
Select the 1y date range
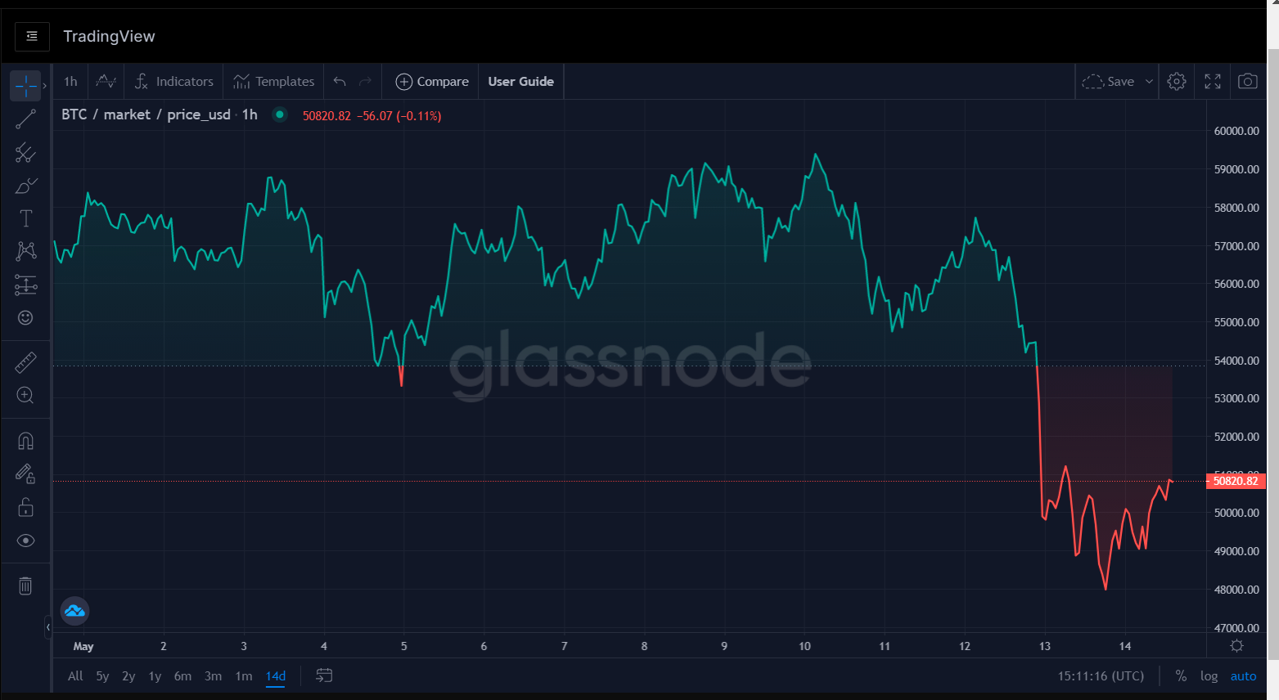pos(155,676)
